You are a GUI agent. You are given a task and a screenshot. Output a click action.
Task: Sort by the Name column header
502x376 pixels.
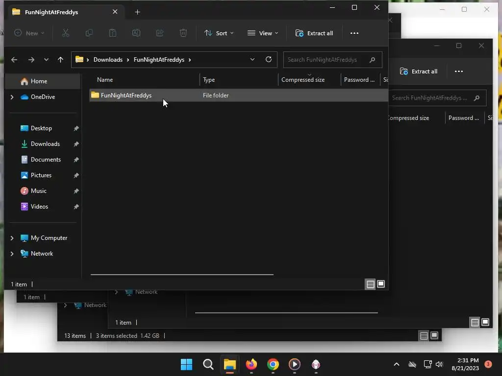(x=105, y=80)
